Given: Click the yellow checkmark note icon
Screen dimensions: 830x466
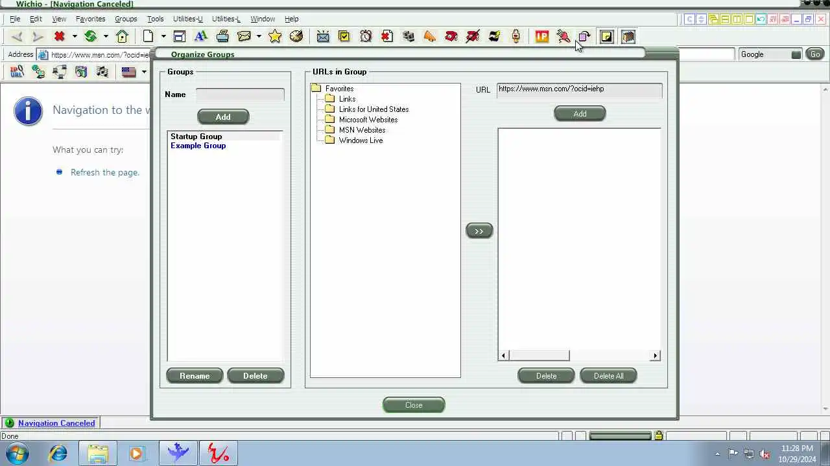Looking at the screenshot, I should (344, 37).
